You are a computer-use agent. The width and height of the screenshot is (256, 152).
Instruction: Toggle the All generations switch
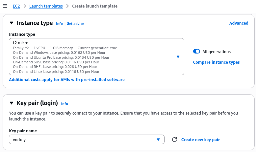196,52
